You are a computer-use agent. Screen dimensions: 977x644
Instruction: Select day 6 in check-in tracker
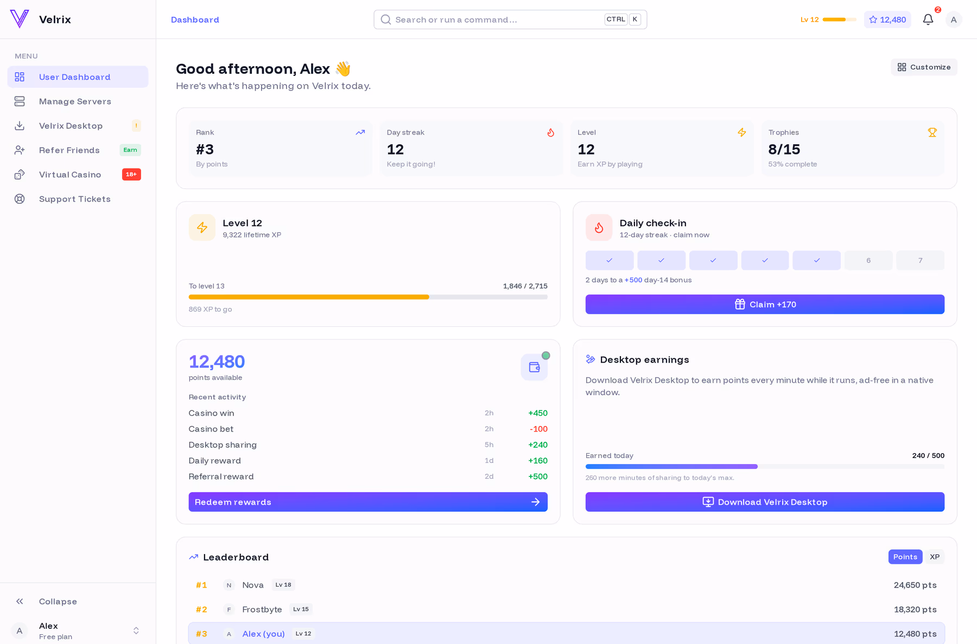click(868, 260)
